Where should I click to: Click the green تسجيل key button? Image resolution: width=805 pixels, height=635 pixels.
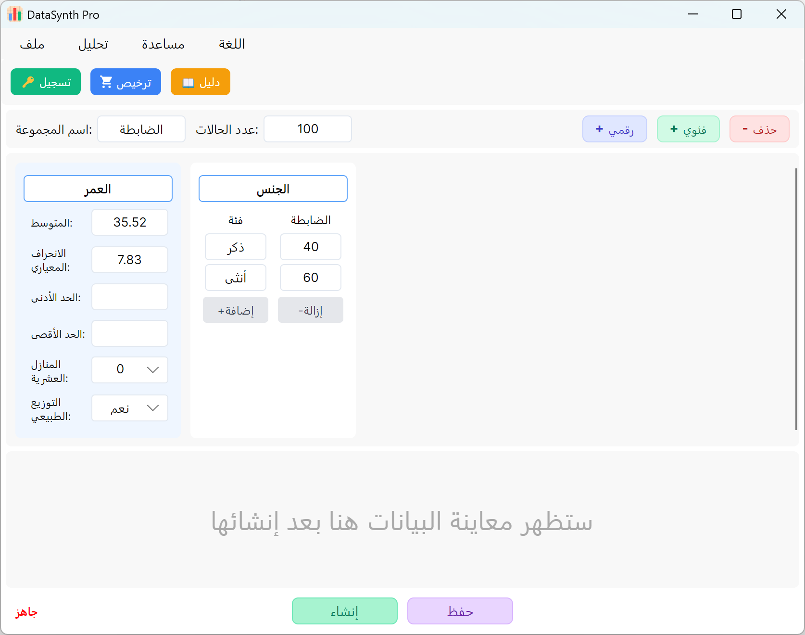[46, 82]
